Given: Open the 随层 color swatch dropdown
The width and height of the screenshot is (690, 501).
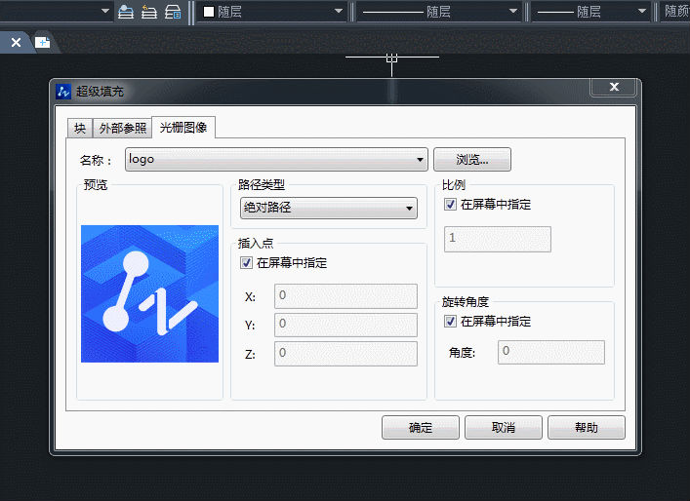Looking at the screenshot, I should (x=273, y=12).
